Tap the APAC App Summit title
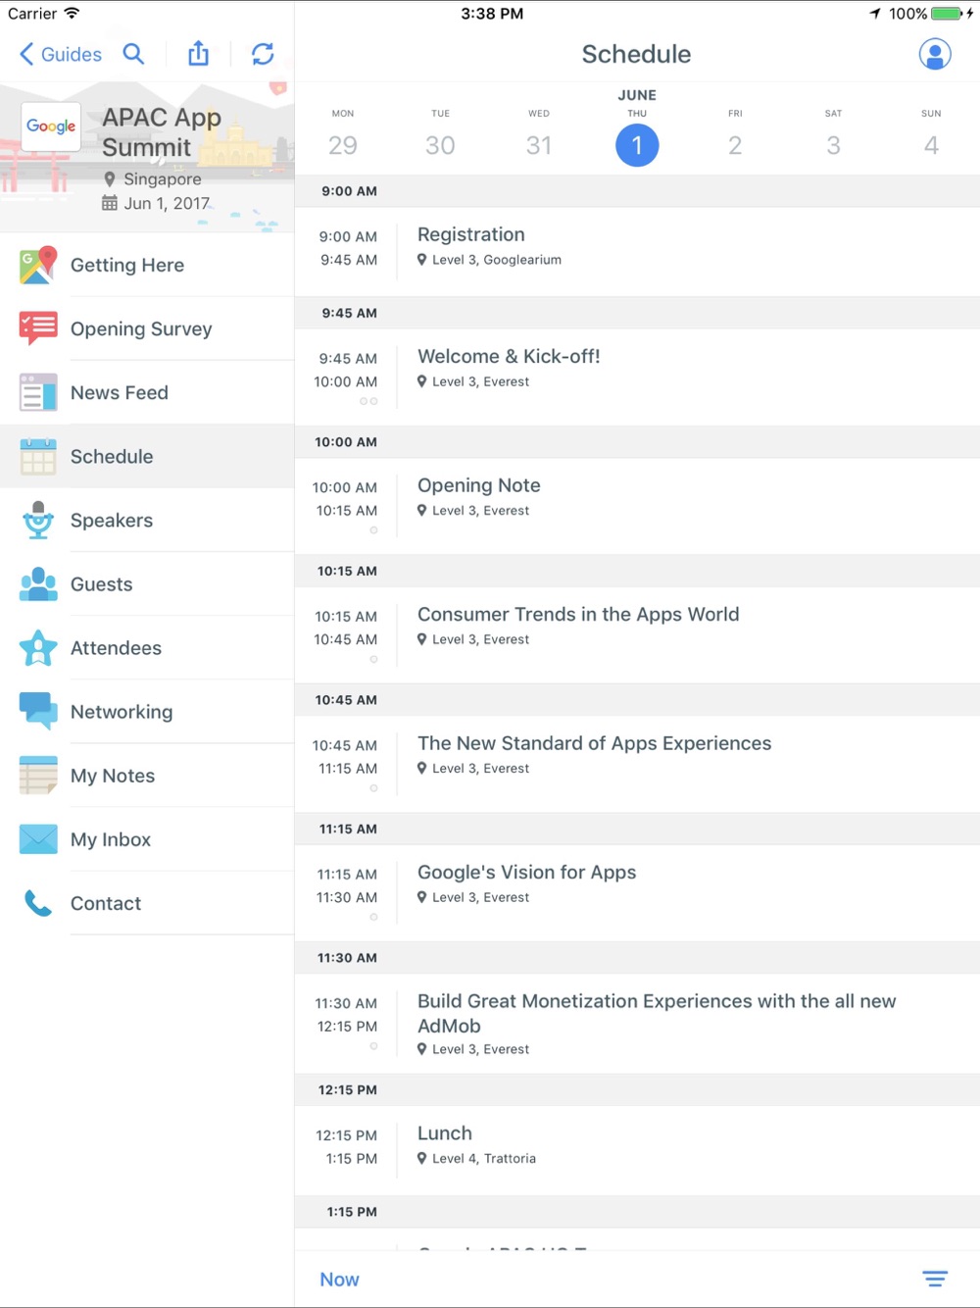980x1308 pixels. 162,131
